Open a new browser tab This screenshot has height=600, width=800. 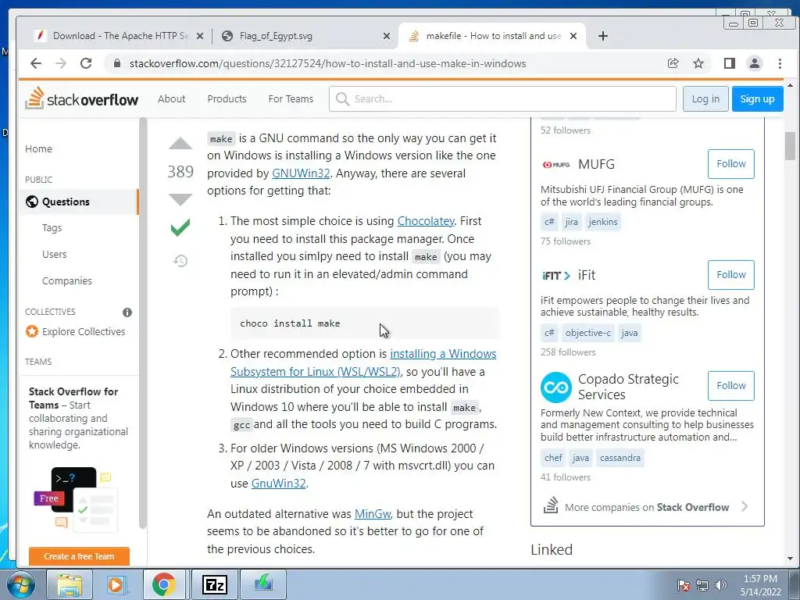tap(603, 36)
